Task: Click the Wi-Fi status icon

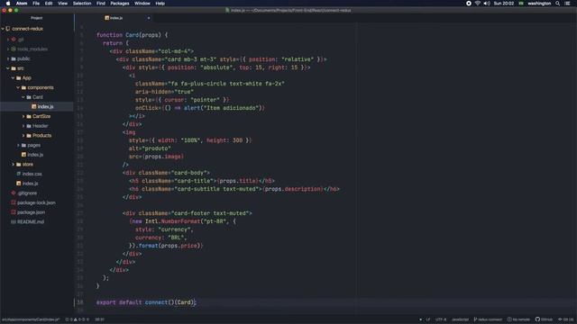Action: [x=478, y=4]
